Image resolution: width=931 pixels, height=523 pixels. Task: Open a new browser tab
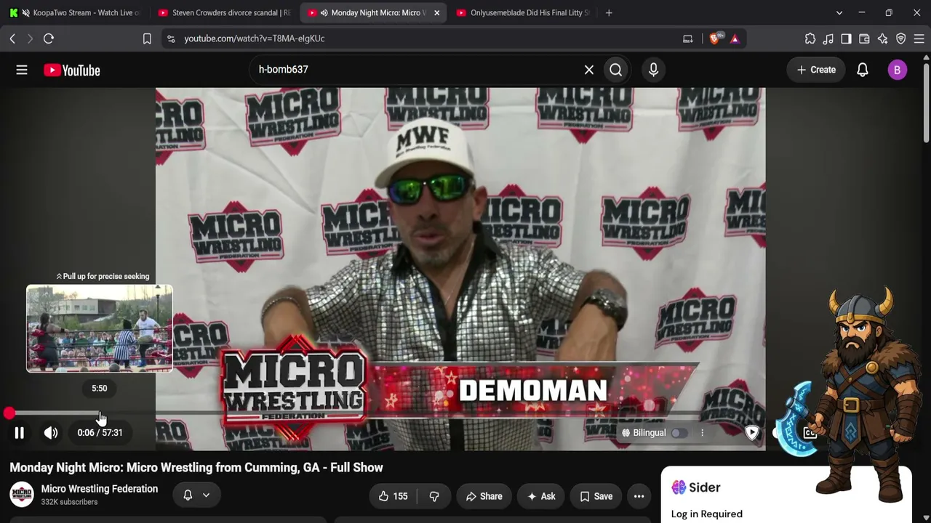[609, 12]
